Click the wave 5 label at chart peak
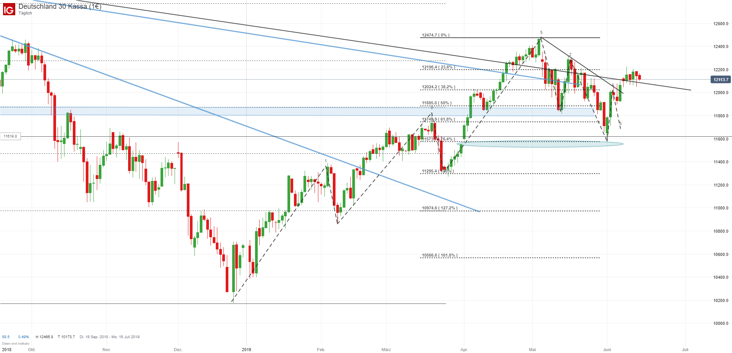732x353 pixels. (541, 33)
